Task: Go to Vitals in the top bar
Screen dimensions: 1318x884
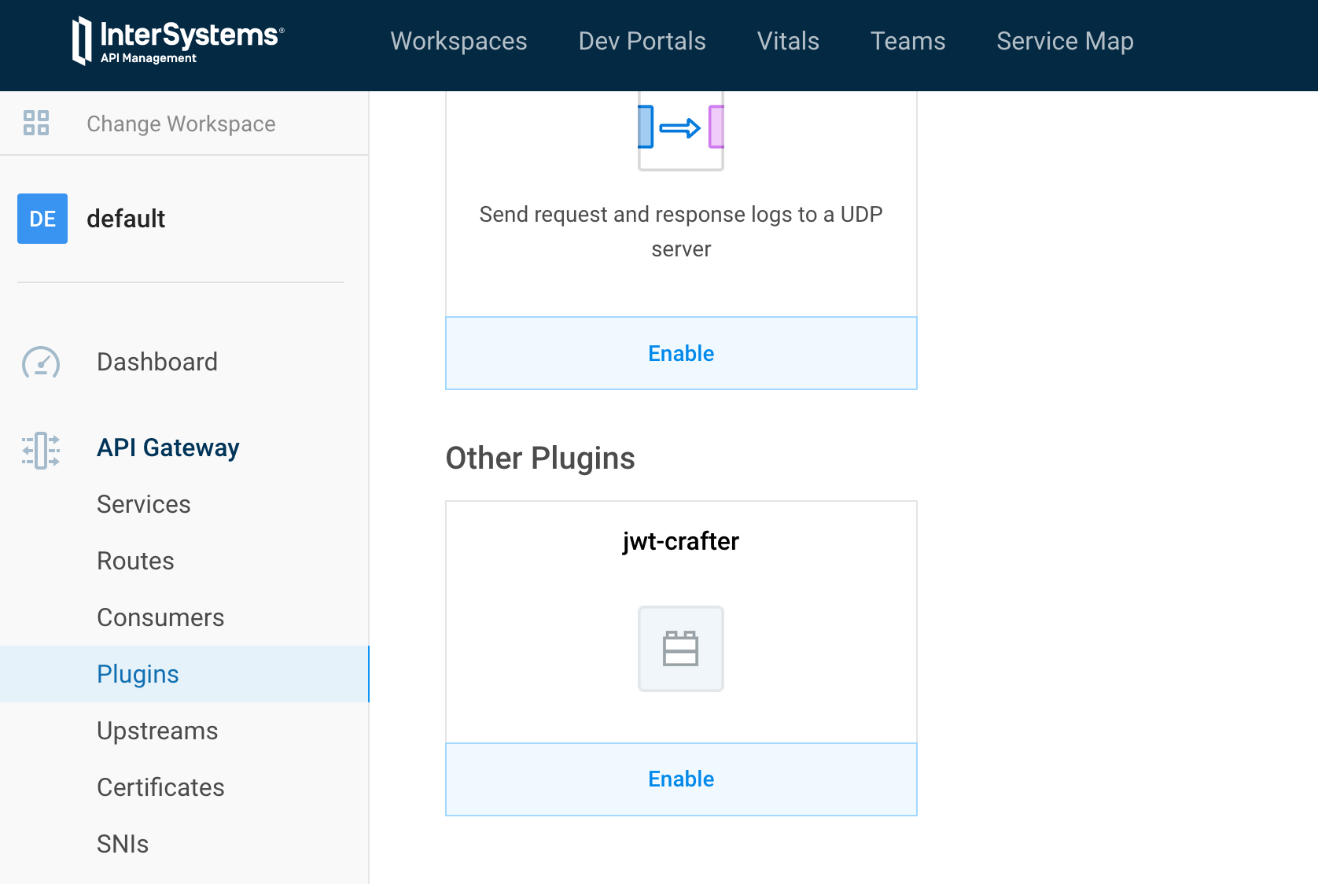Action: 788,41
